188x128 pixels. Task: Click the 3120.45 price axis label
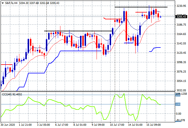tap(181, 53)
